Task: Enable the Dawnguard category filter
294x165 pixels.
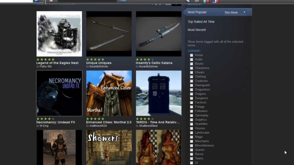Action: point(192,85)
